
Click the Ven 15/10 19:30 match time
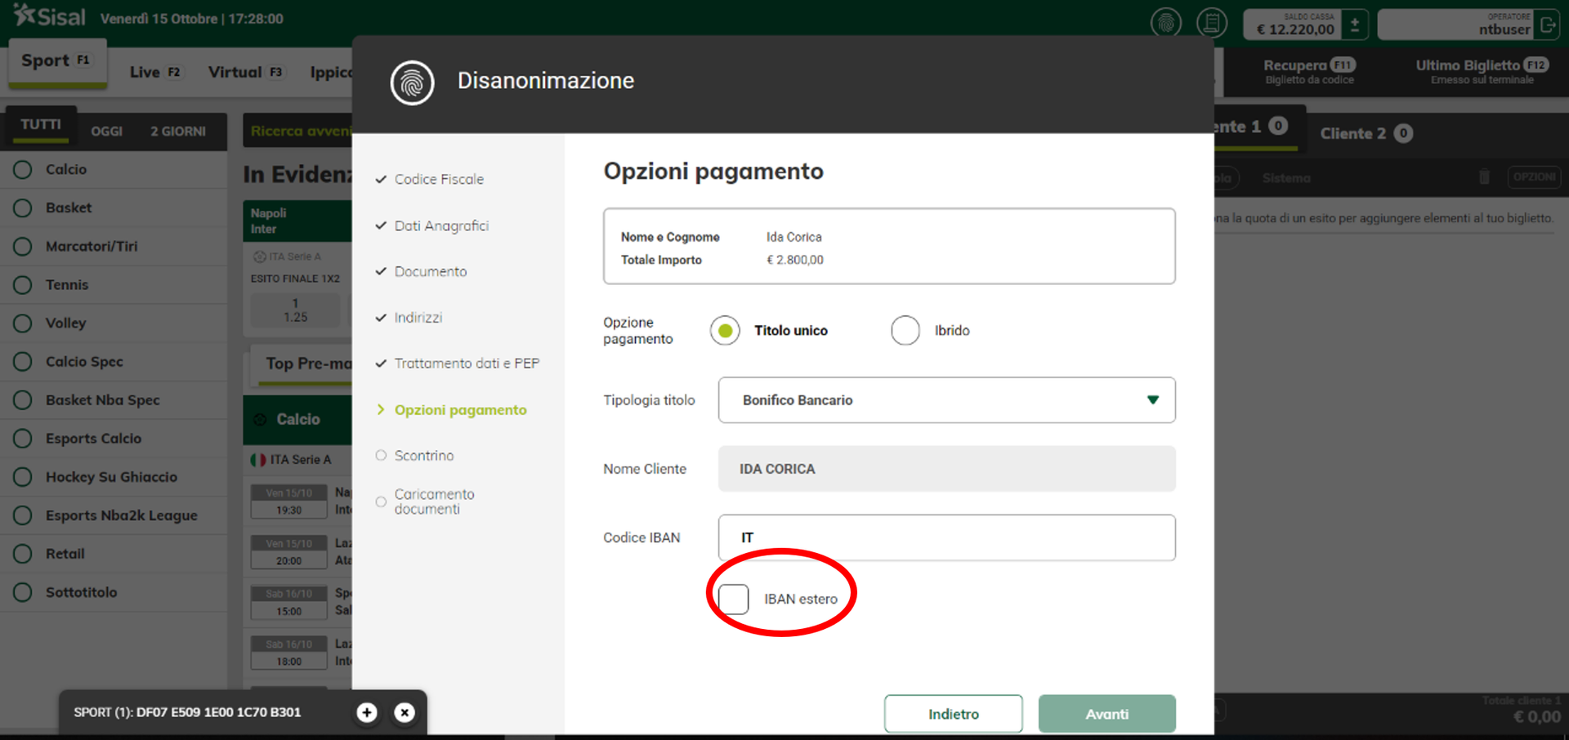click(289, 502)
